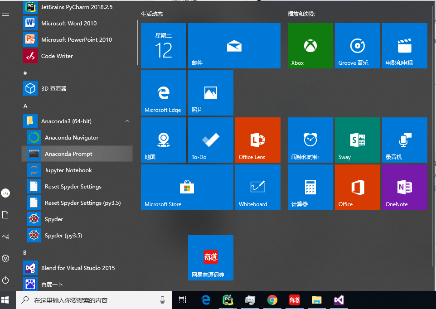Image resolution: width=436 pixels, height=309 pixels.
Task: Open the Xbox tile
Action: click(310, 46)
